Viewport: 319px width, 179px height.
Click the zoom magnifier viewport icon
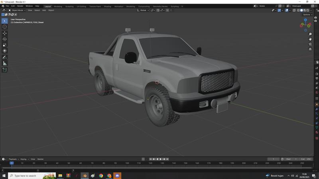tap(310, 34)
